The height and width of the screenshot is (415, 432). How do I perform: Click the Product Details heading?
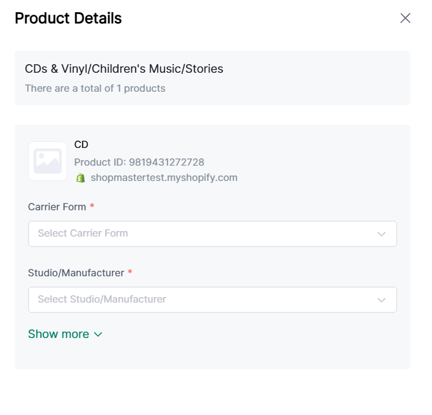coord(68,18)
